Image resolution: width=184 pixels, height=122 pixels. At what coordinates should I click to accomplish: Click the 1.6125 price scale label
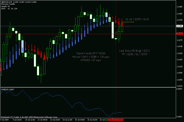pos(180,67)
